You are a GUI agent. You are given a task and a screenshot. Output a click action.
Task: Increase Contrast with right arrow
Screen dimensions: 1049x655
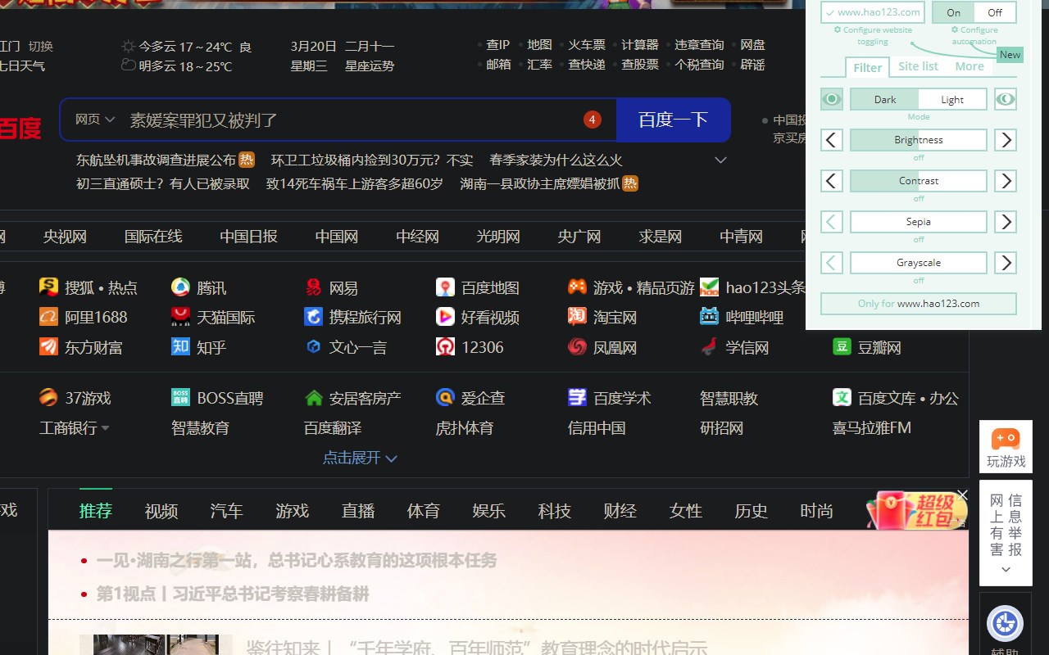tap(1006, 181)
